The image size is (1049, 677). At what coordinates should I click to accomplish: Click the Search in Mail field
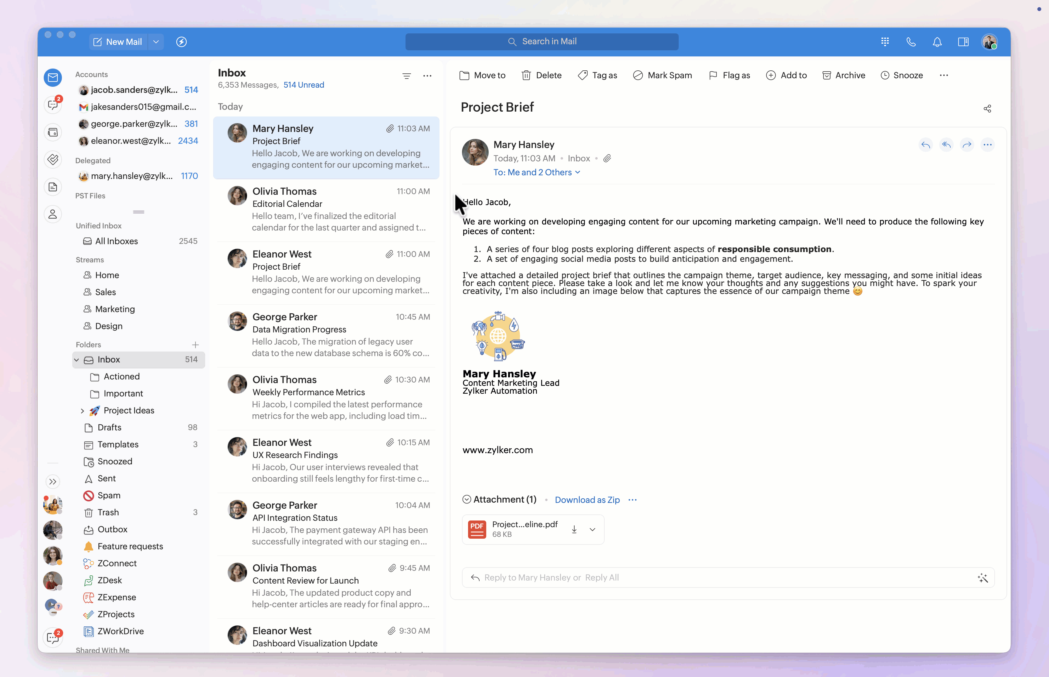(x=542, y=42)
